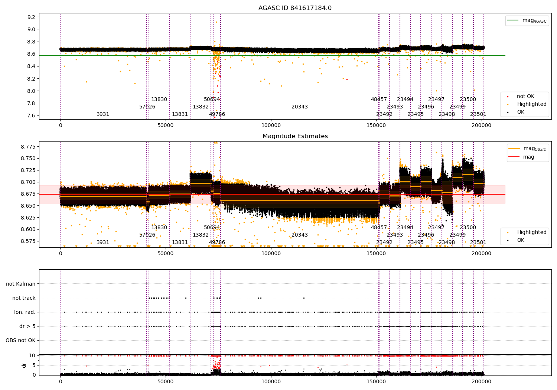Screen dimensions: 557x390
Task: Click the red line swatch for the 'mag' legend entry
Action: pos(514,157)
